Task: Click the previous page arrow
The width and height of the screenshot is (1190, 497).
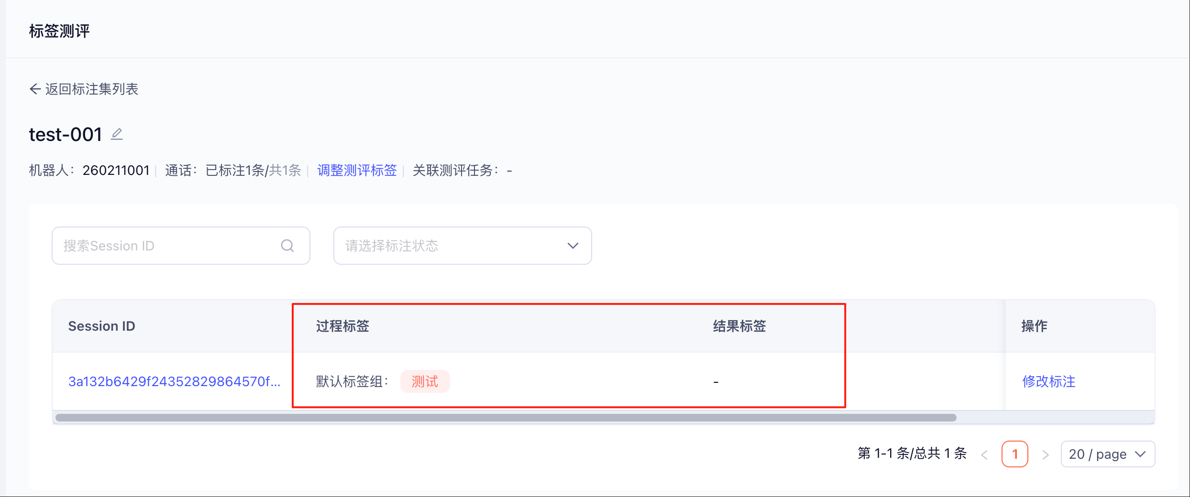Action: coord(984,454)
